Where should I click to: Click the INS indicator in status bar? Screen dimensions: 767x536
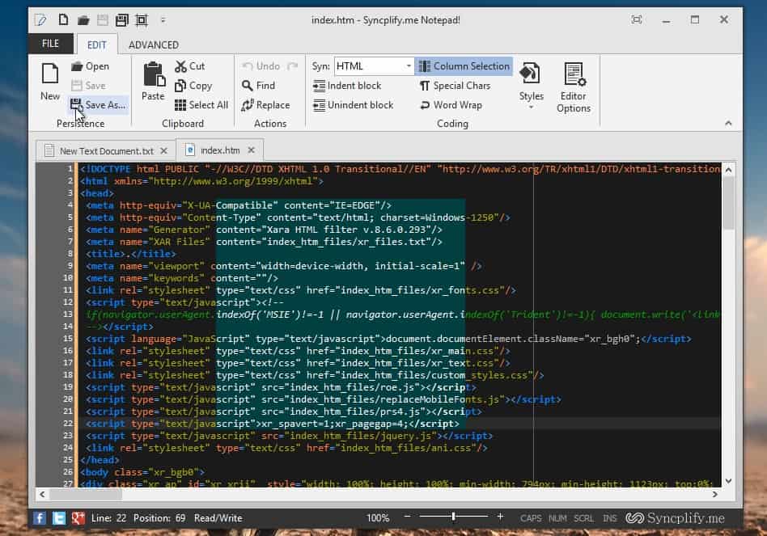pyautogui.click(x=609, y=518)
